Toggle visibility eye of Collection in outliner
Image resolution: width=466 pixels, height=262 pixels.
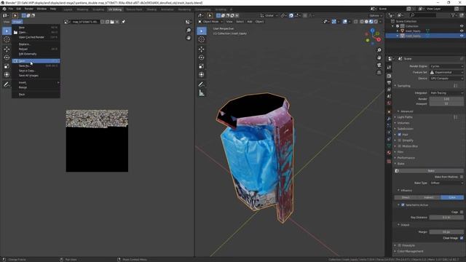pos(462,26)
